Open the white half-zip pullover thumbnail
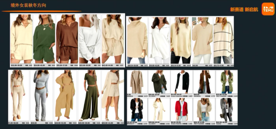 (x=159, y=40)
